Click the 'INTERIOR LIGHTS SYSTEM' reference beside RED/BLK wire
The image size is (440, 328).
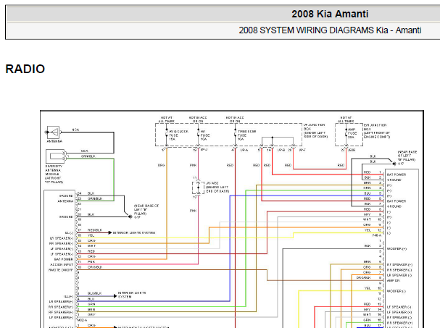pyautogui.click(x=134, y=232)
